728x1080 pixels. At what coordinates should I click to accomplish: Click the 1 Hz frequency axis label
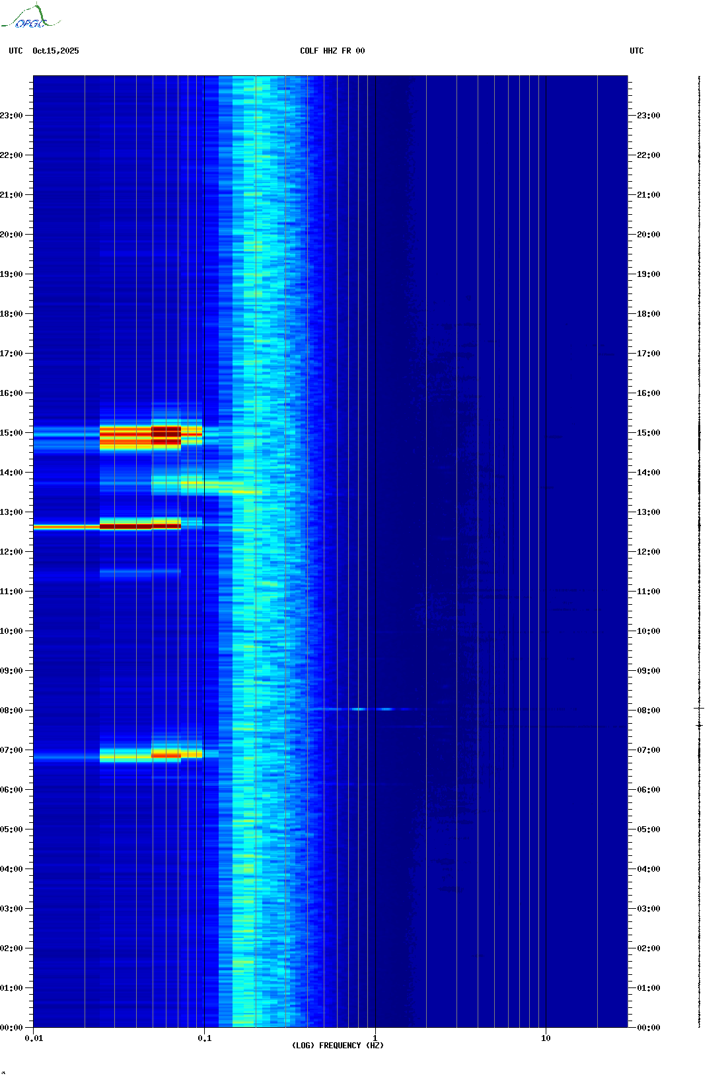[375, 1038]
